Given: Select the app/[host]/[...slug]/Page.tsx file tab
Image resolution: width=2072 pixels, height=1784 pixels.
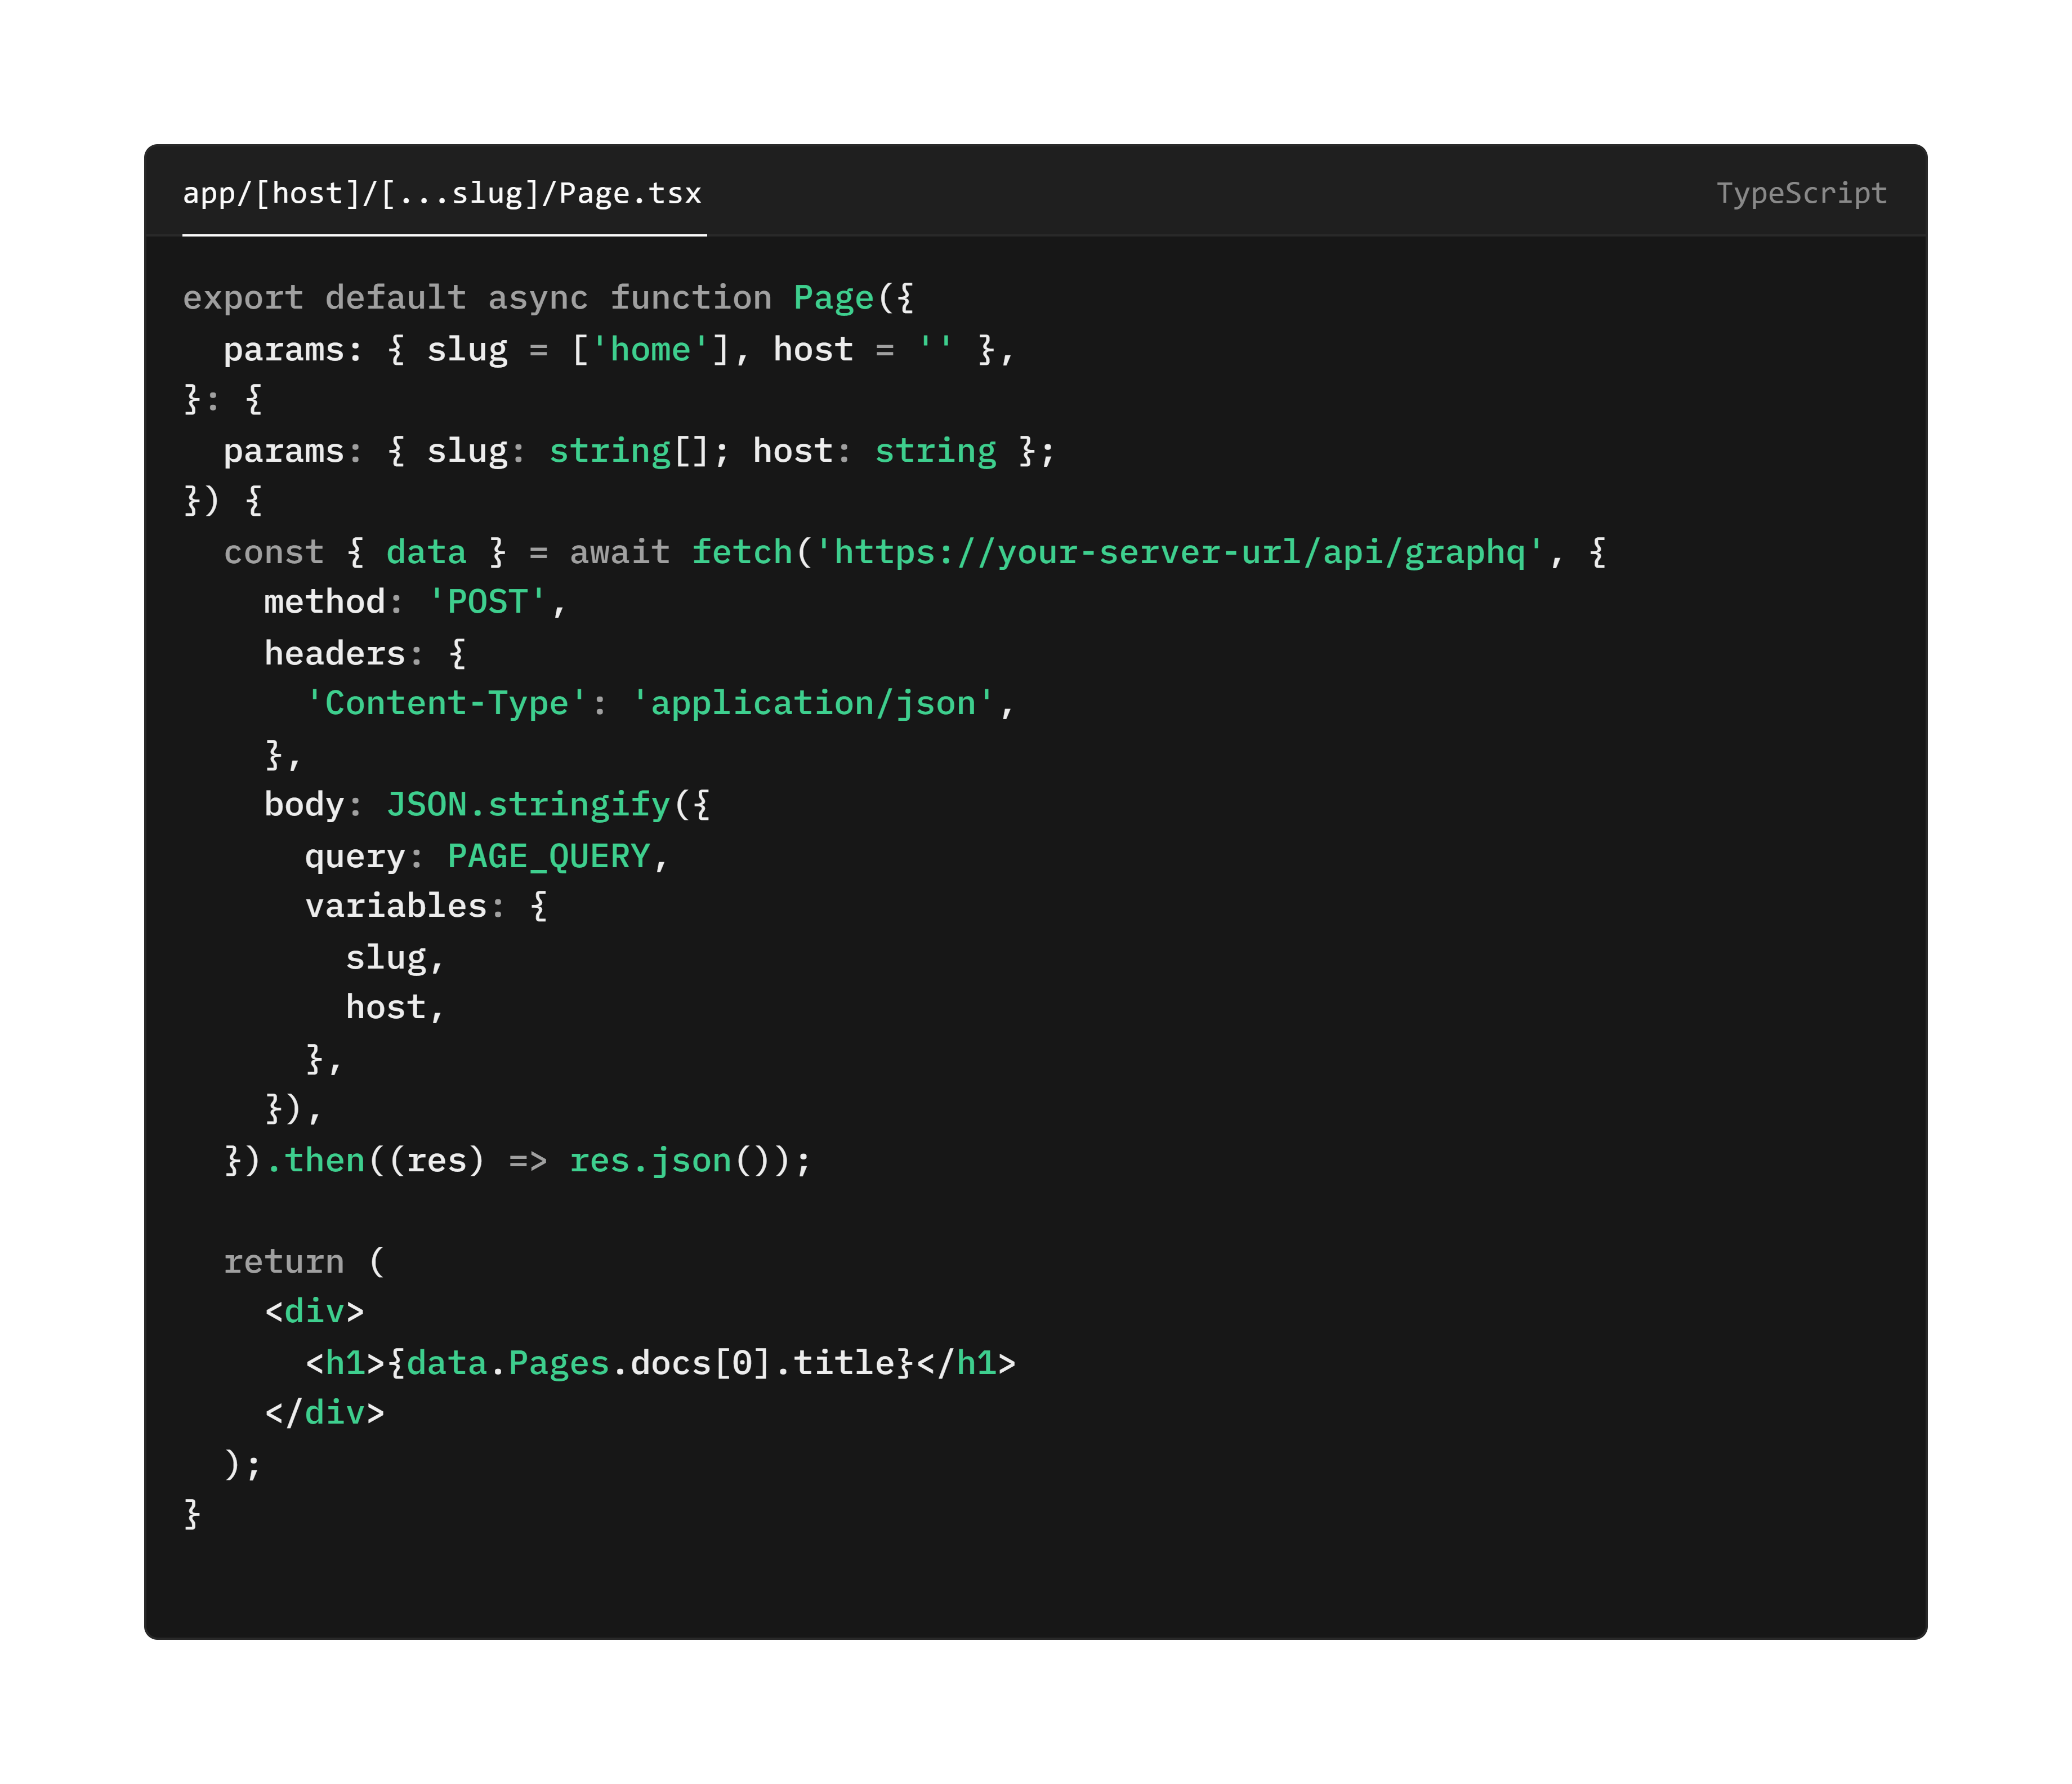Looking at the screenshot, I should pos(442,193).
